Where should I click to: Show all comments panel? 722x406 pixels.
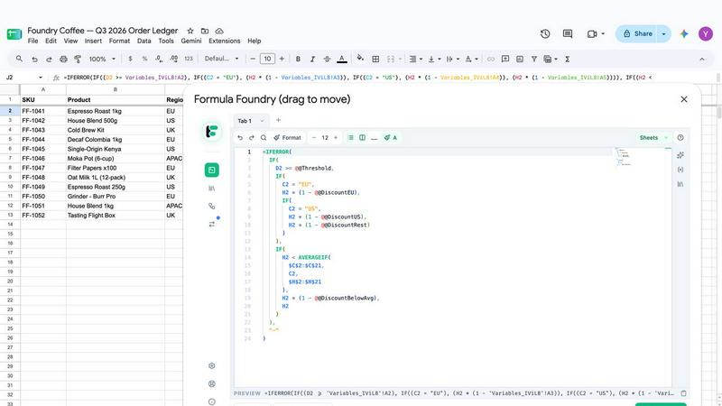pos(568,33)
